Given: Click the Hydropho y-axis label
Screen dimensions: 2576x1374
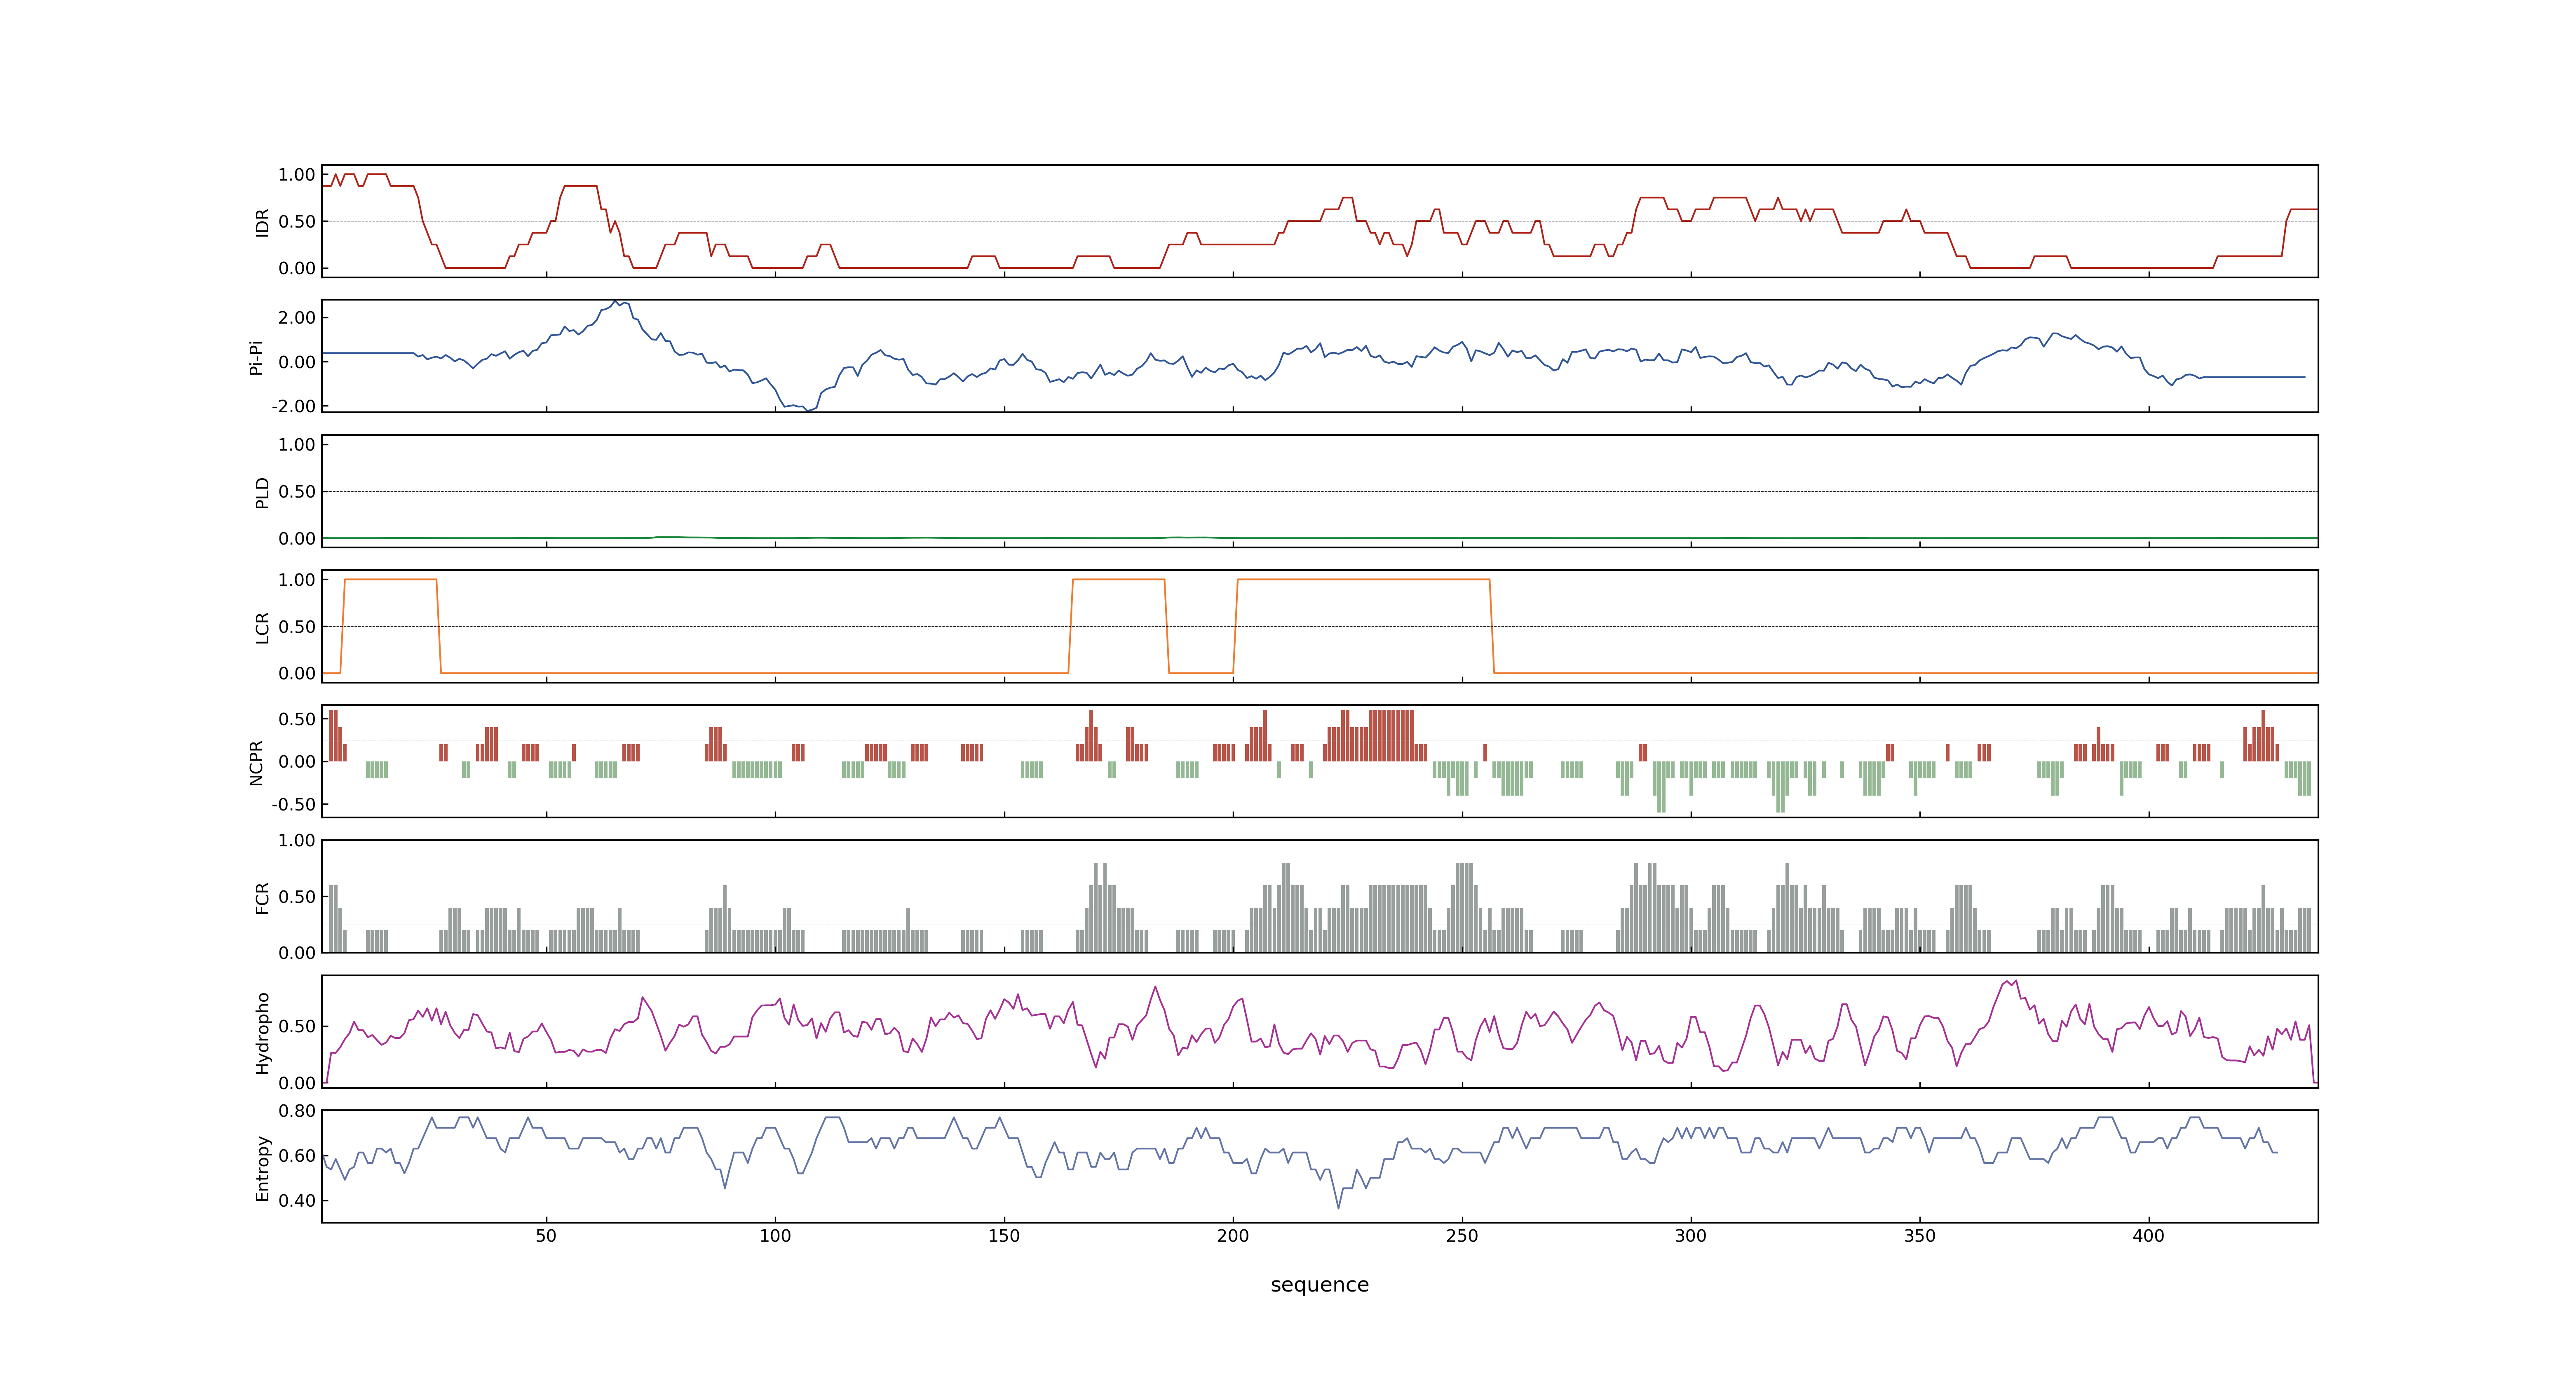Looking at the screenshot, I should click(x=263, y=1033).
